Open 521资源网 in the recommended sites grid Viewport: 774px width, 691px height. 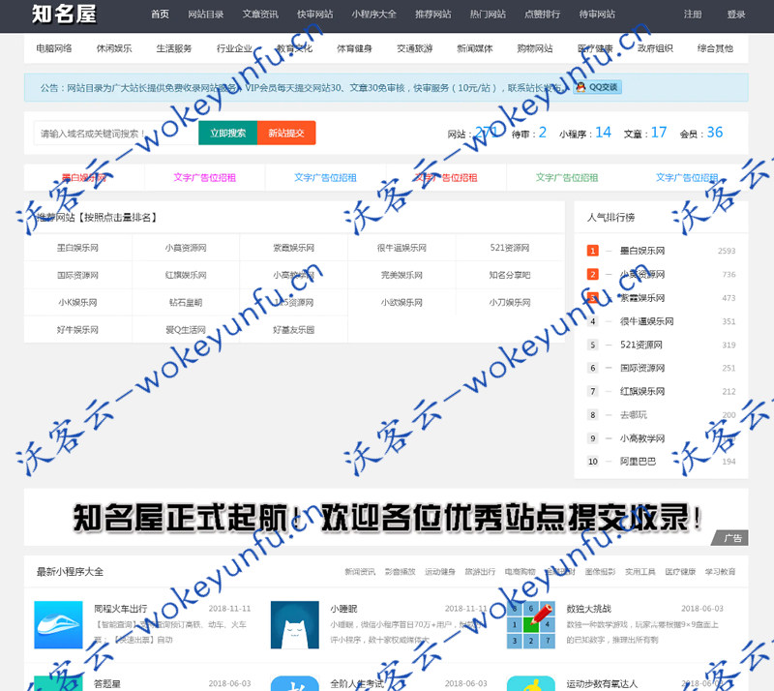[510, 248]
